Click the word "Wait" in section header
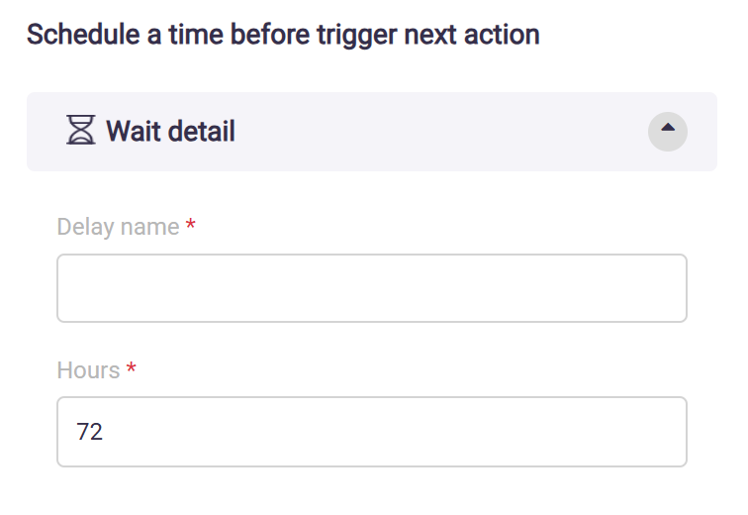 coord(131,131)
